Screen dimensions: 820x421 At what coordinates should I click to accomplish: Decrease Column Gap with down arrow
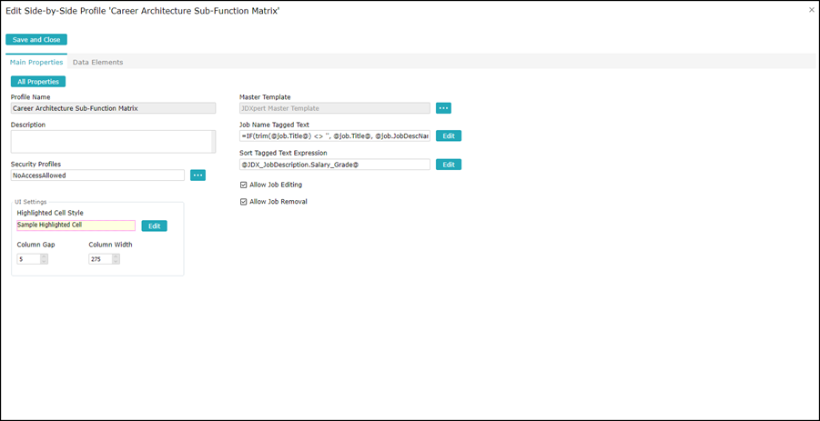point(44,262)
